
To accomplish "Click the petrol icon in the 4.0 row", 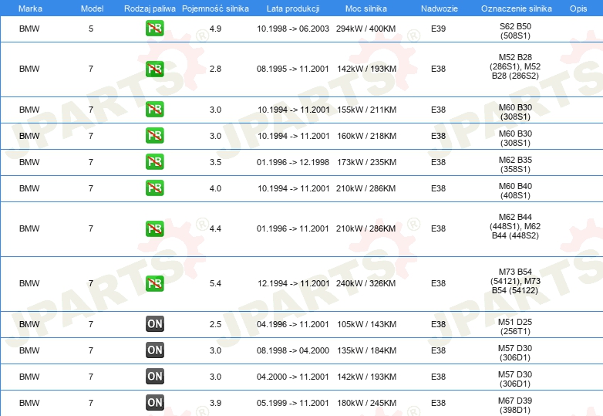I will [x=154, y=188].
